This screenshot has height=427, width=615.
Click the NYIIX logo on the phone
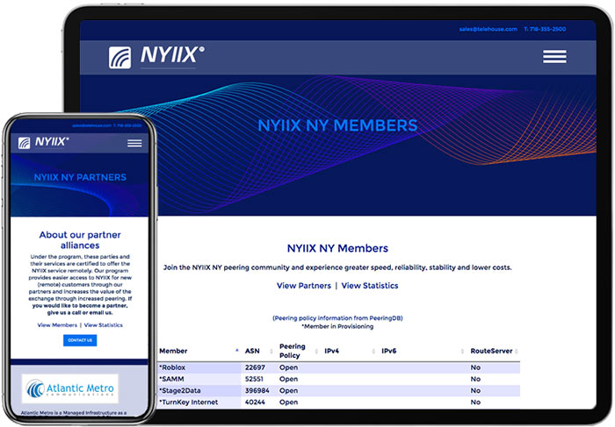coord(44,142)
